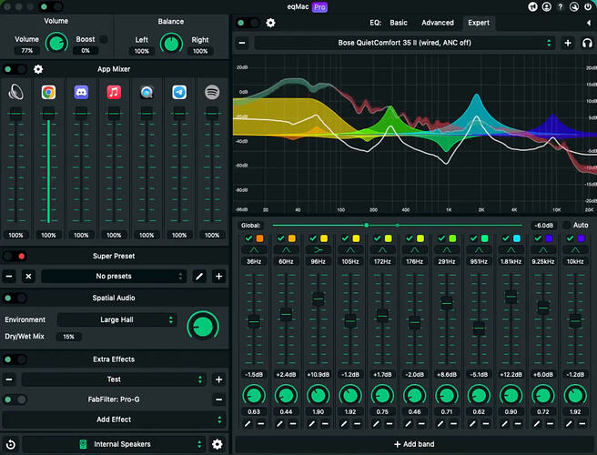Toggle the equalizer on/off switch
597x455 pixels.
point(248,23)
